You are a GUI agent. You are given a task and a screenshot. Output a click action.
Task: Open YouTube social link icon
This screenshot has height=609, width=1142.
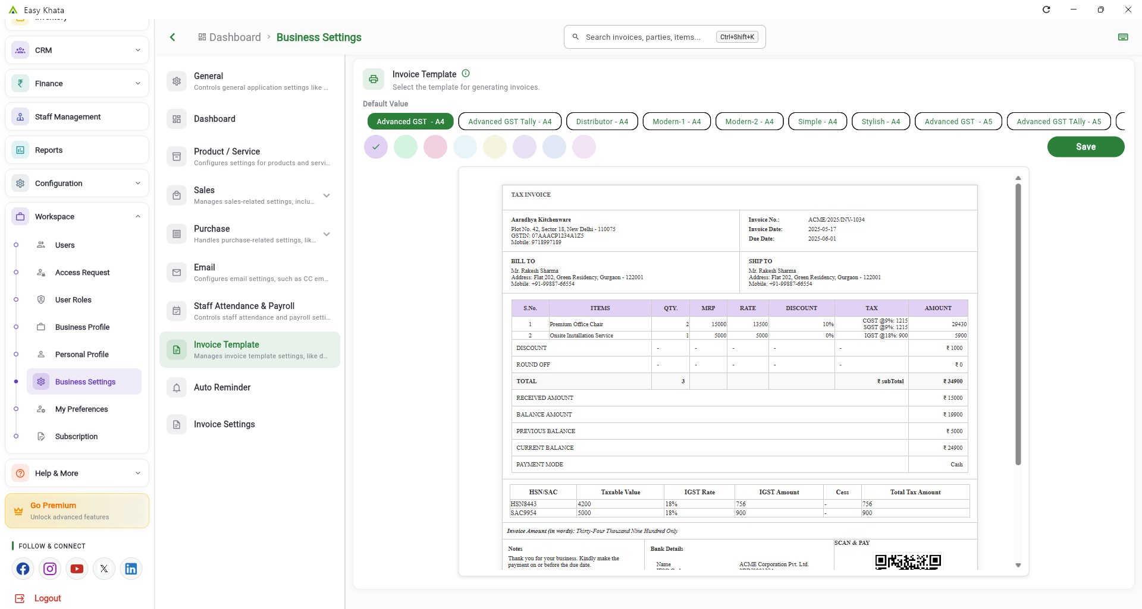[77, 569]
